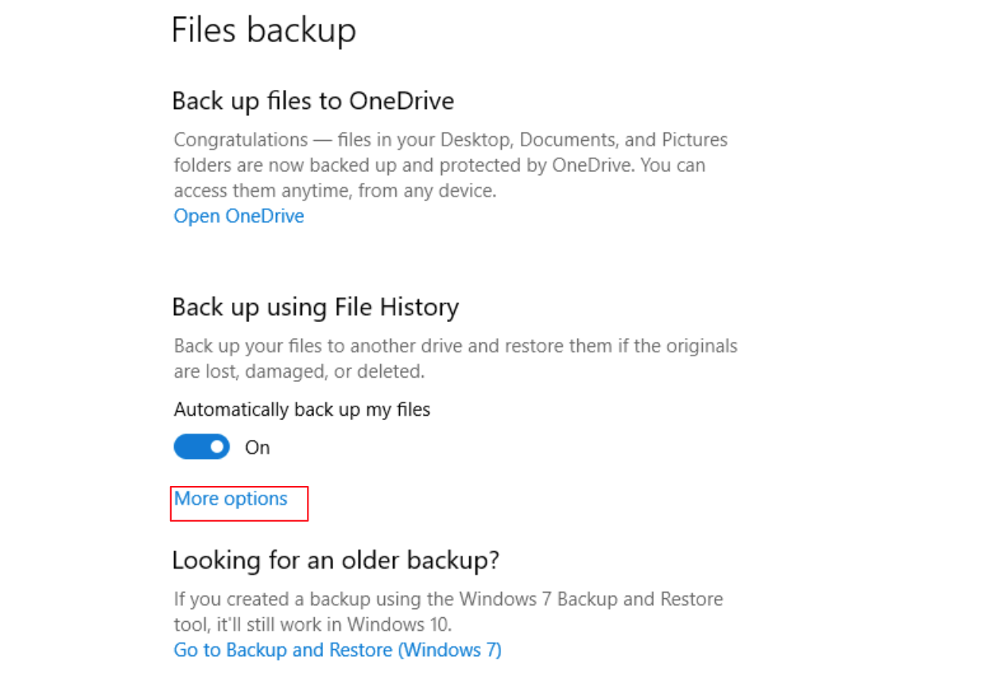Click the "Back up using File History" heading
986x684 pixels.
316,307
